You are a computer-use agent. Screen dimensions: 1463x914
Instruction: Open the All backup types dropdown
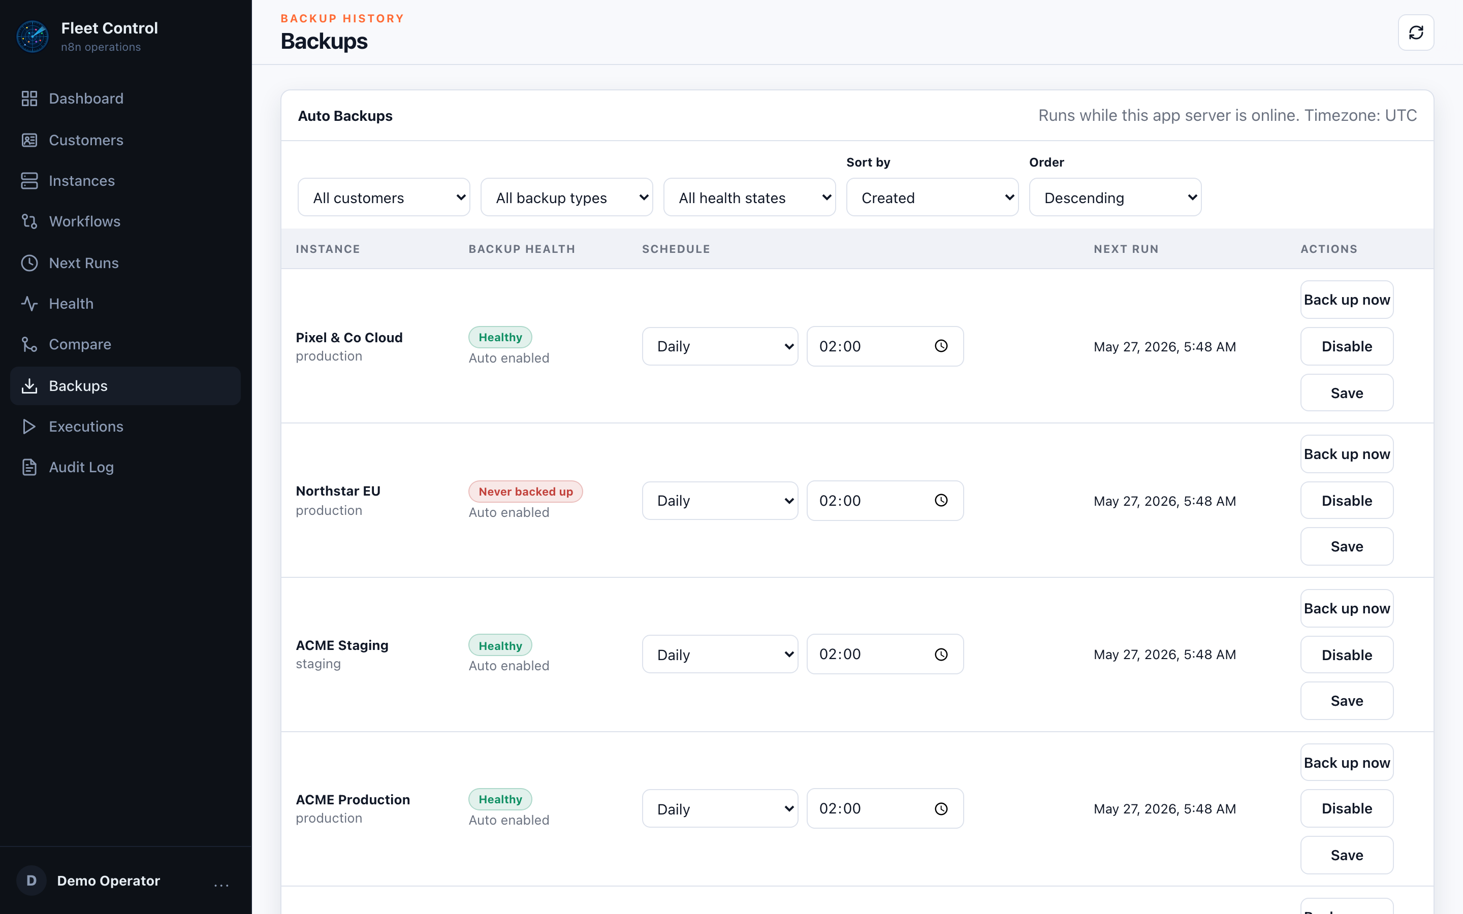566,197
